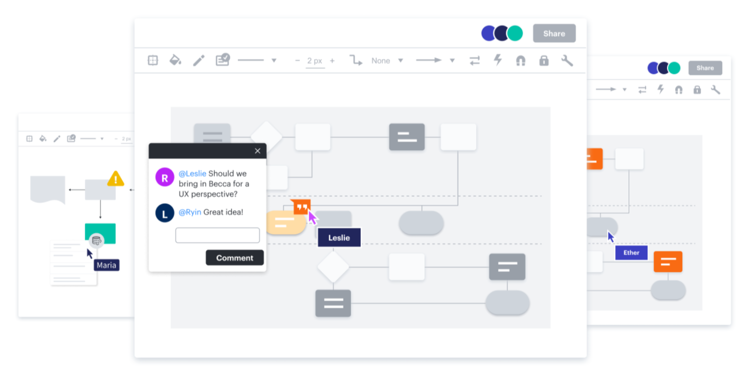Toggle the swap-arrows connector direction control
The height and width of the screenshot is (376, 752).
(475, 60)
